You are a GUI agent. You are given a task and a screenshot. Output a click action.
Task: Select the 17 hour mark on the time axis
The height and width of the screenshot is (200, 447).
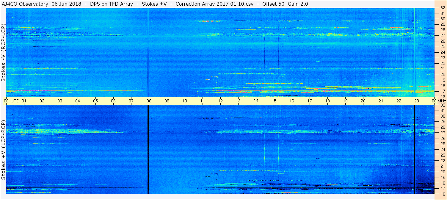pos(310,101)
